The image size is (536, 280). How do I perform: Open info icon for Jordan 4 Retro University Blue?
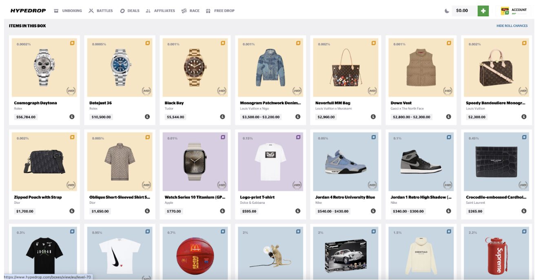coord(373,211)
